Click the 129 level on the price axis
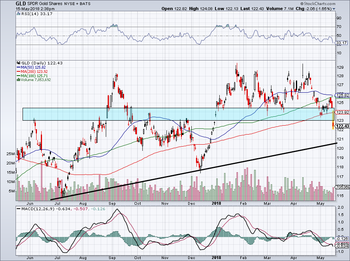Image resolution: width=350 pixels, height=261 pixels. pyautogui.click(x=340, y=67)
